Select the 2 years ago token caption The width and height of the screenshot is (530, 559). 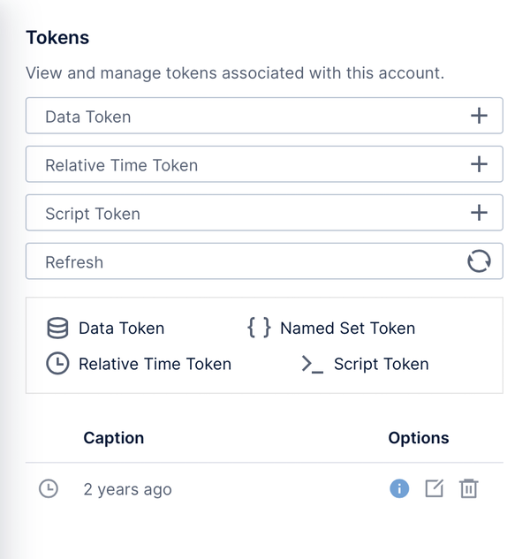[x=128, y=489]
